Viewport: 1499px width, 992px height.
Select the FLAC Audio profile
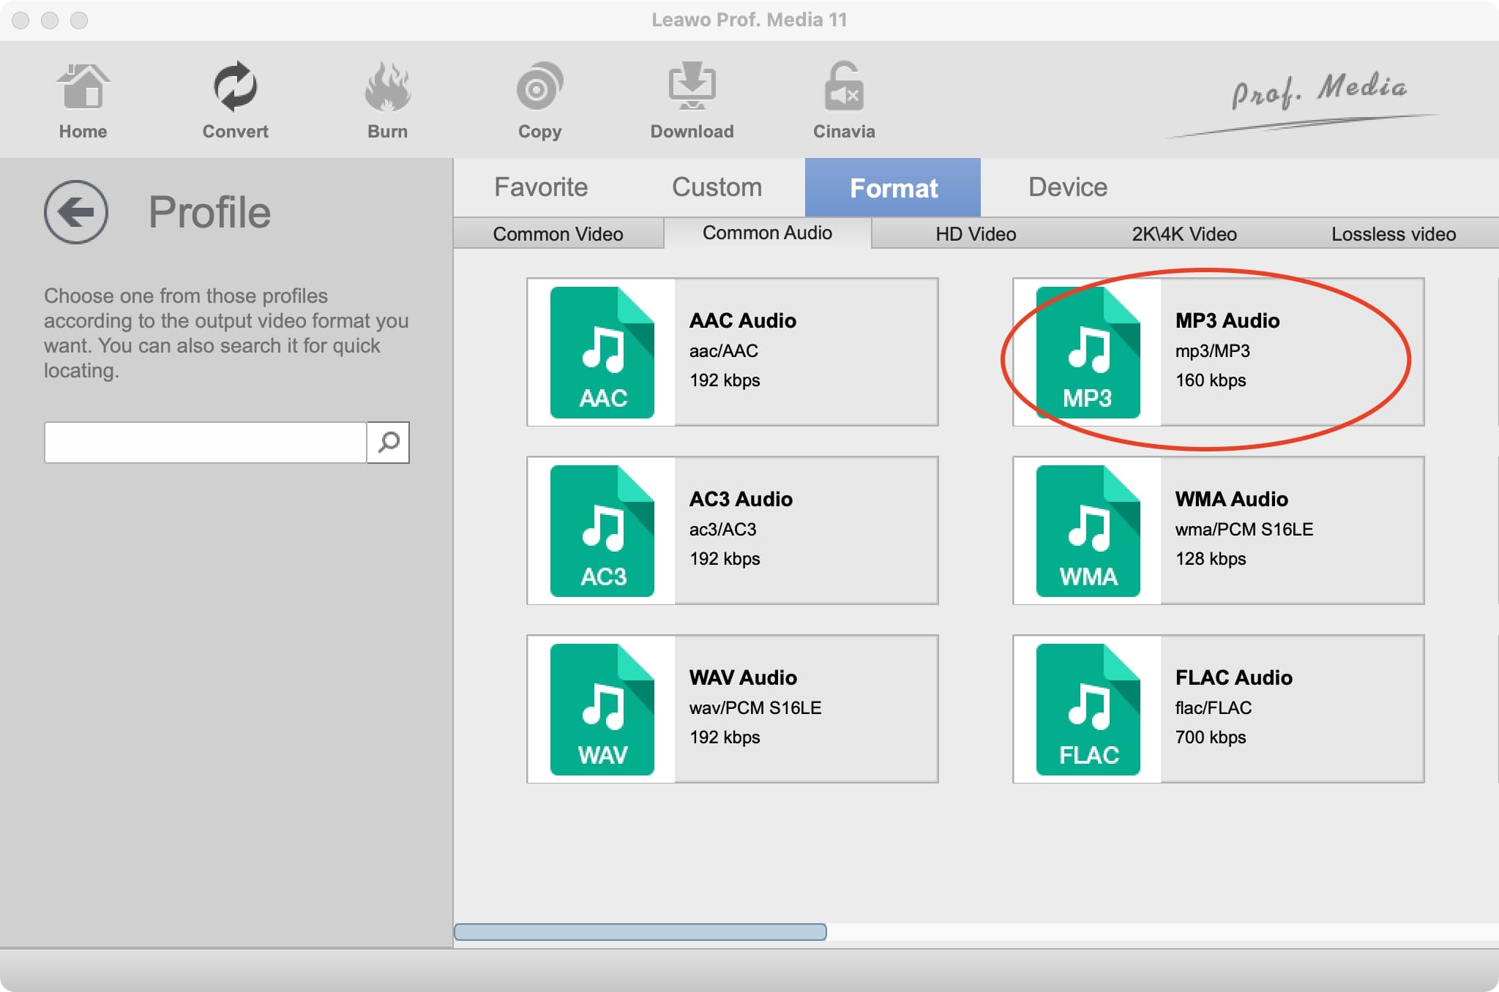[1219, 708]
